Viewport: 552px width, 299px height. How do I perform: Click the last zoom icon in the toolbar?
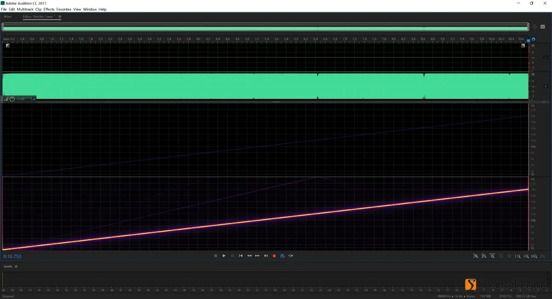pyautogui.click(x=543, y=256)
